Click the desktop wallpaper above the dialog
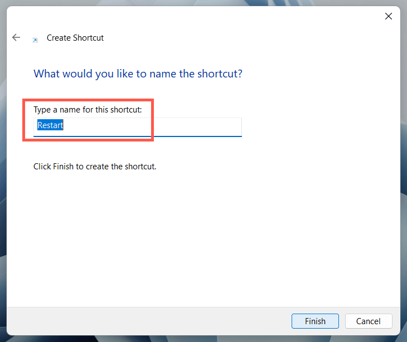This screenshot has height=342, width=407. pyautogui.click(x=201, y=2)
